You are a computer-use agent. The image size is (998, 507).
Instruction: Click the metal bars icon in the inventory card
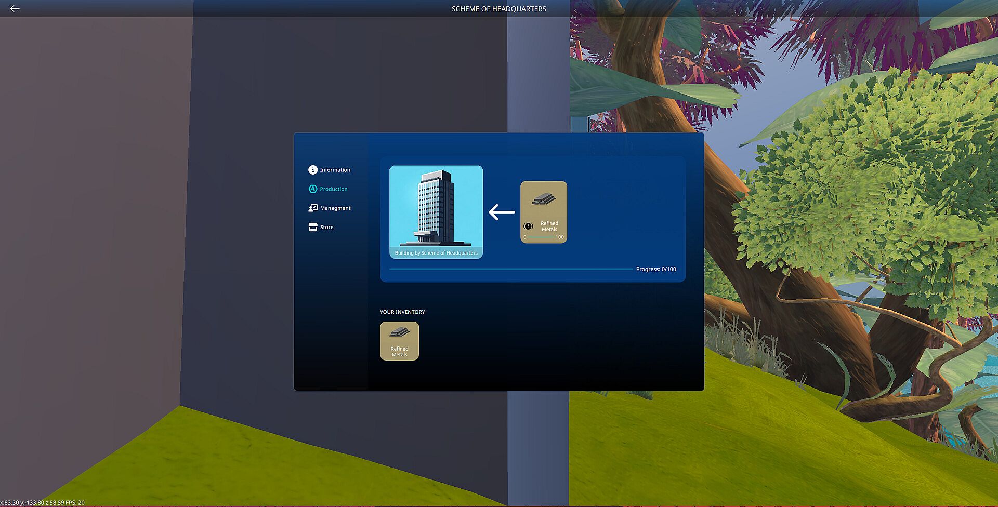click(x=399, y=331)
